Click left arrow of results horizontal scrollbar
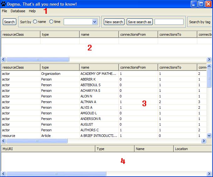 (3, 141)
